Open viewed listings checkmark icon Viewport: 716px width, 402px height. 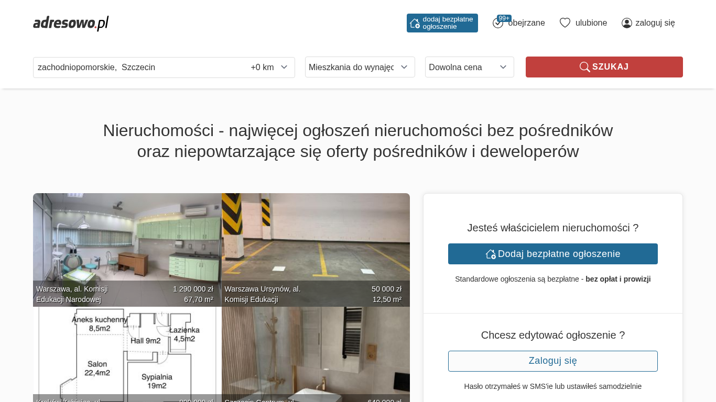497,24
